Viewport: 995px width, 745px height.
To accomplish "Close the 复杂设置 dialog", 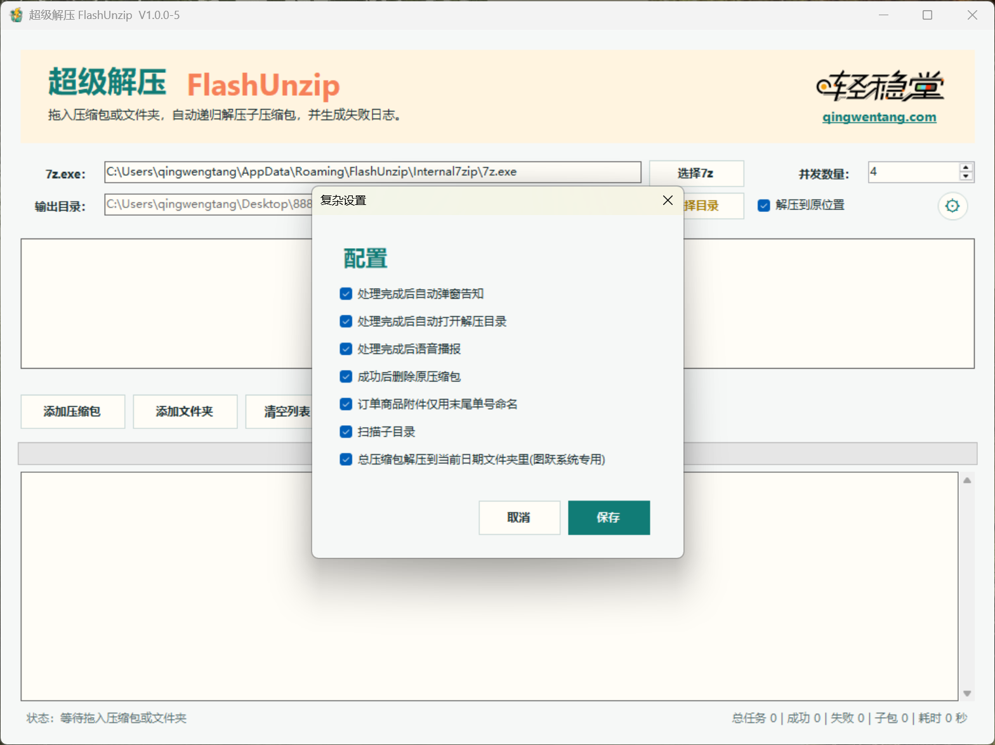I will coord(668,201).
